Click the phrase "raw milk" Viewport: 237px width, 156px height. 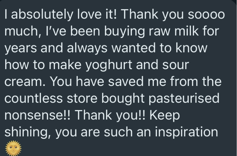click(x=174, y=31)
